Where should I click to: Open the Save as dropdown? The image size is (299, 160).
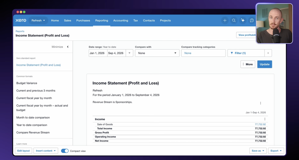258,151
